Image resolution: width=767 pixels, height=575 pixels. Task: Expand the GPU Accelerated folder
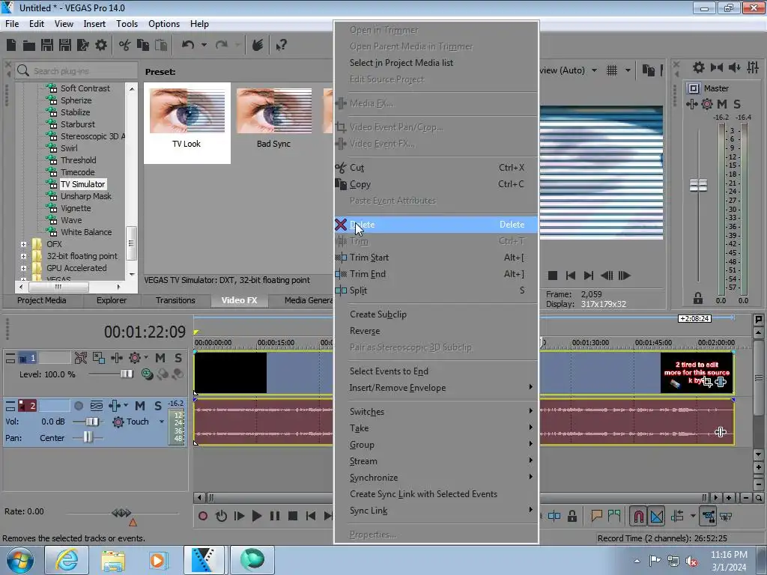(x=23, y=268)
